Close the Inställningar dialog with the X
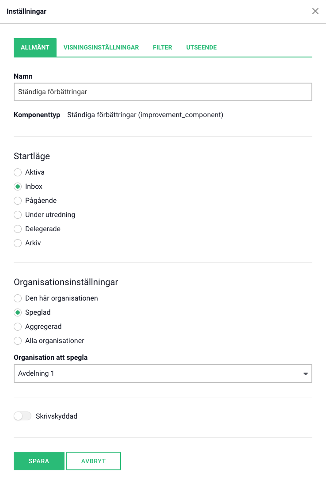The width and height of the screenshot is (326, 484). coord(315,11)
